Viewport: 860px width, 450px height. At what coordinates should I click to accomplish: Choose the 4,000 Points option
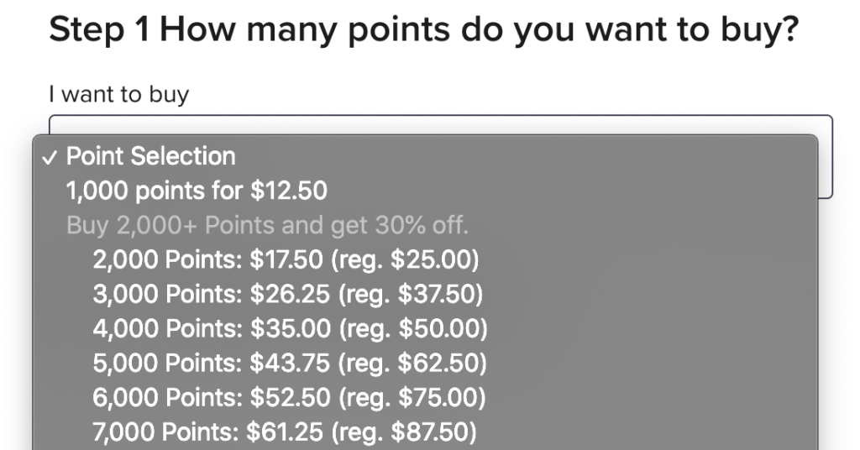[x=290, y=329]
